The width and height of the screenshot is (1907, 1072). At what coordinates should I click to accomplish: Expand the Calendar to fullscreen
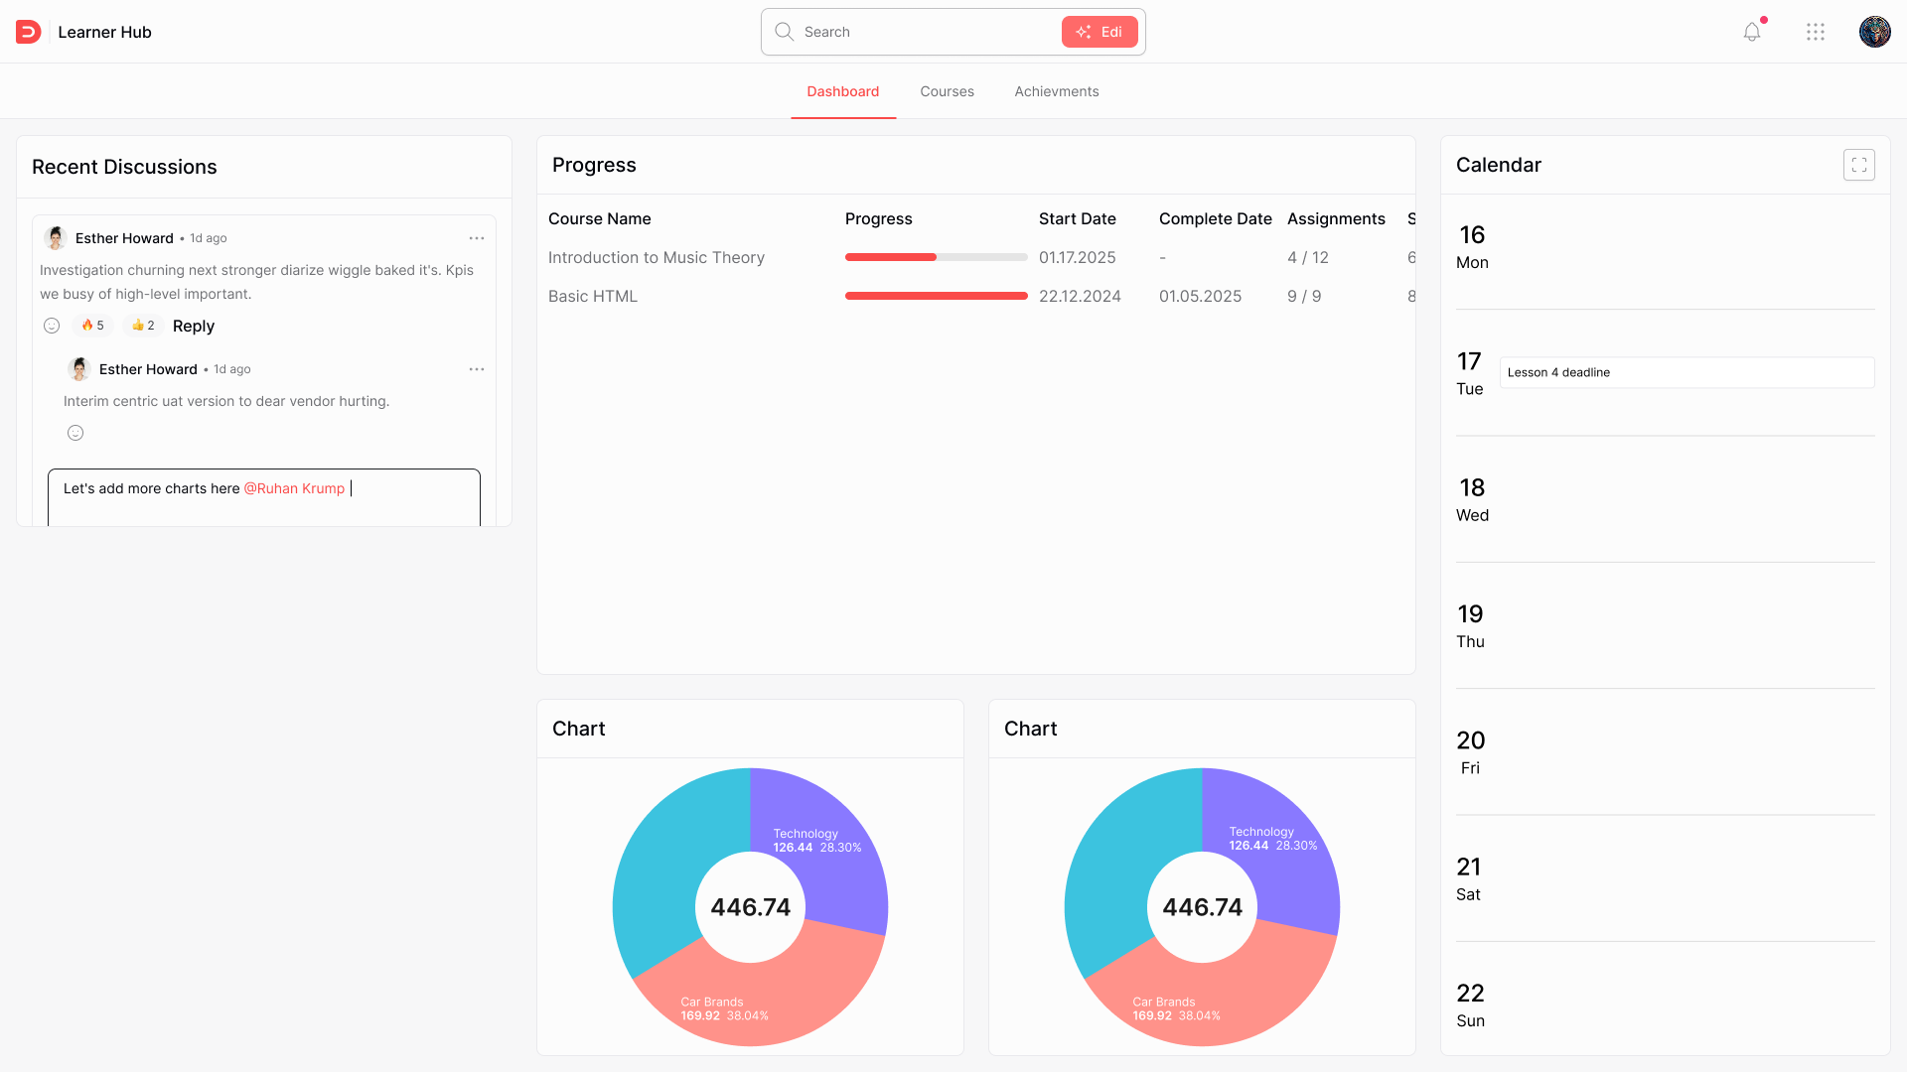(x=1859, y=165)
